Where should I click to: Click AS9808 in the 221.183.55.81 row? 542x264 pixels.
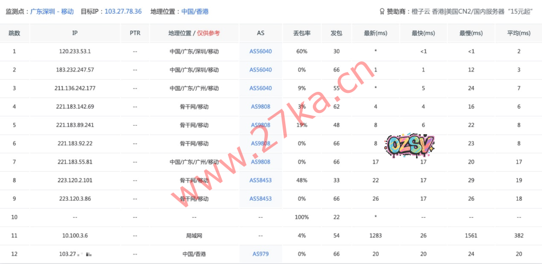pos(260,162)
